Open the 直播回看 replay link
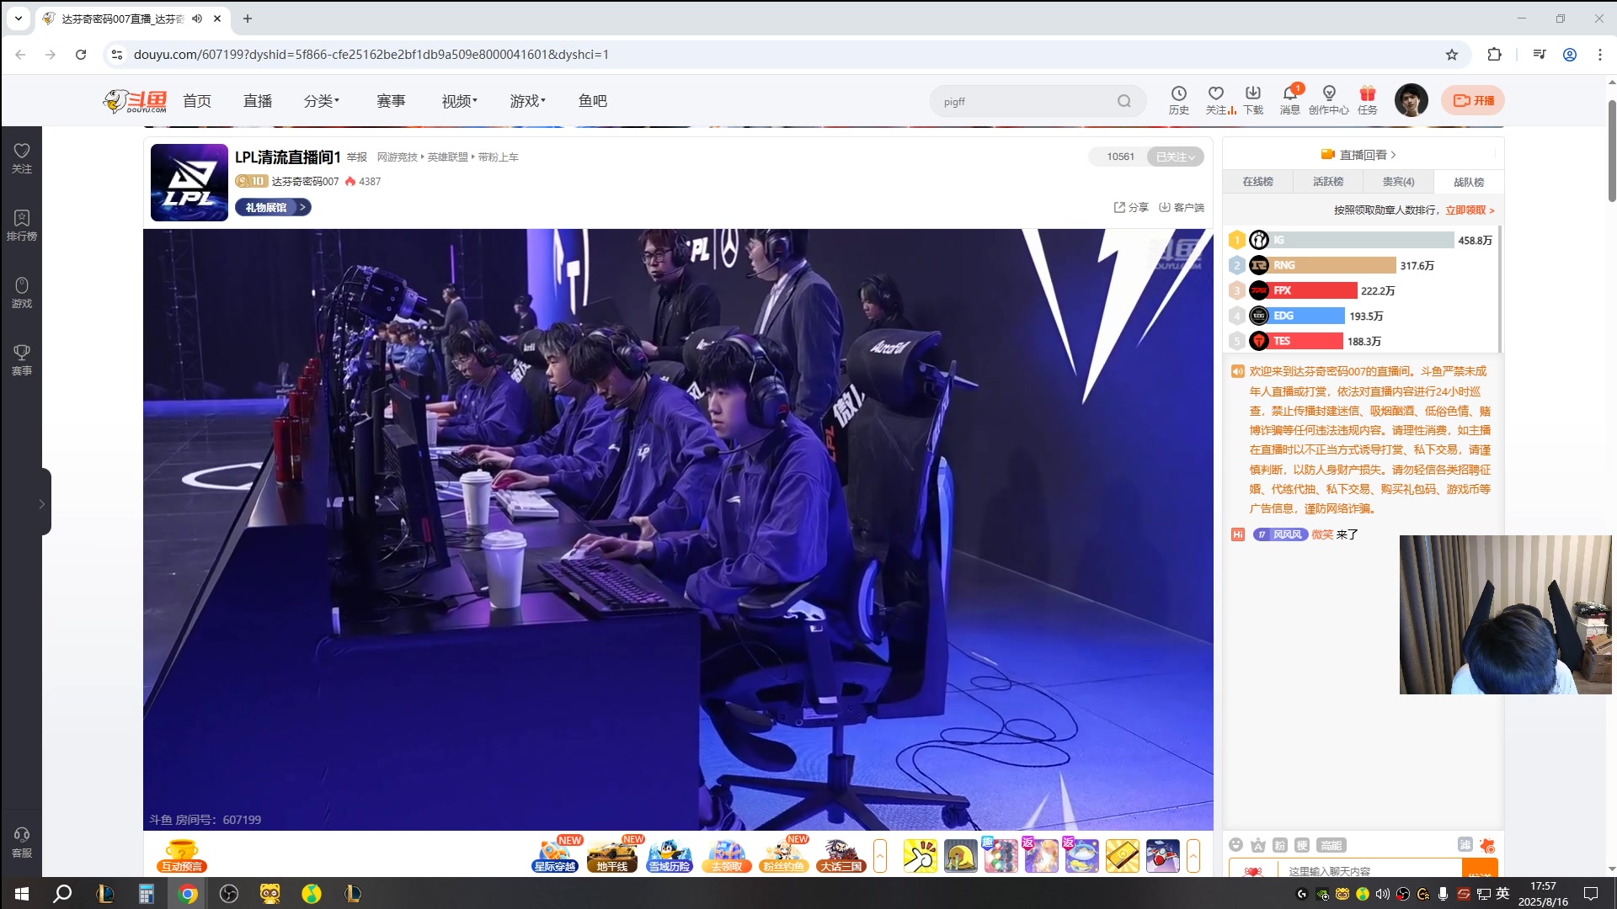Image resolution: width=1617 pixels, height=909 pixels. (x=1359, y=155)
